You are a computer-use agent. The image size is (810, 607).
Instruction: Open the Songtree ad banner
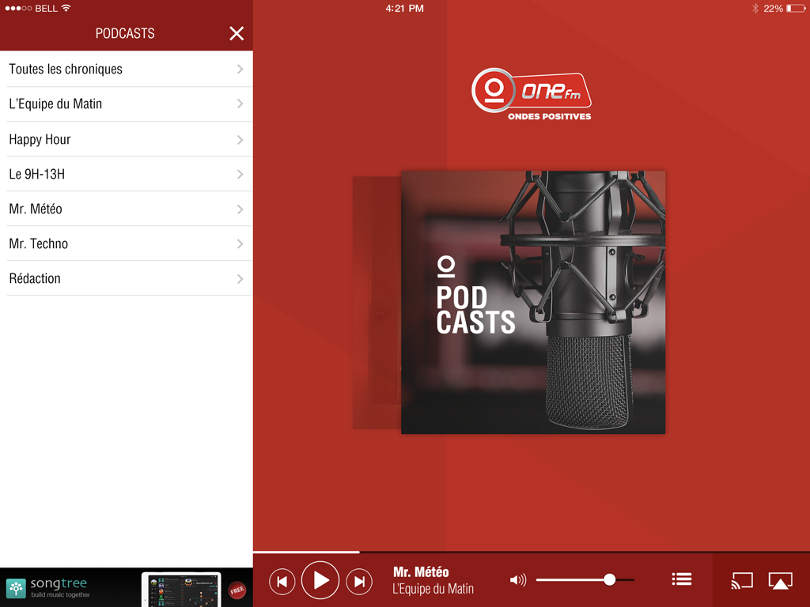127,587
